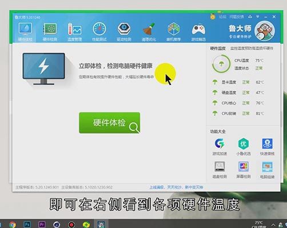This screenshot has height=228, width=287.
Task: Select the 显卡温度 umbrella icon
Action: coord(215,82)
